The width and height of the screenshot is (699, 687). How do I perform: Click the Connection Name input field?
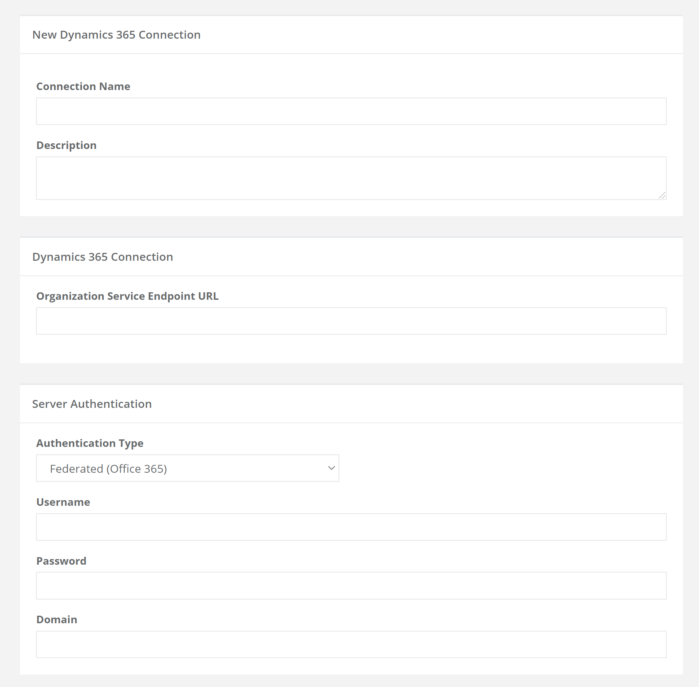(x=351, y=111)
